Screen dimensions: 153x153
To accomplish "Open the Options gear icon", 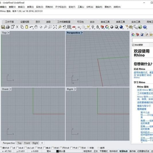I will [x=131, y=27].
